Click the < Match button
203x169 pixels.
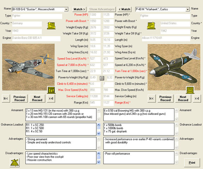click(x=124, y=9)
